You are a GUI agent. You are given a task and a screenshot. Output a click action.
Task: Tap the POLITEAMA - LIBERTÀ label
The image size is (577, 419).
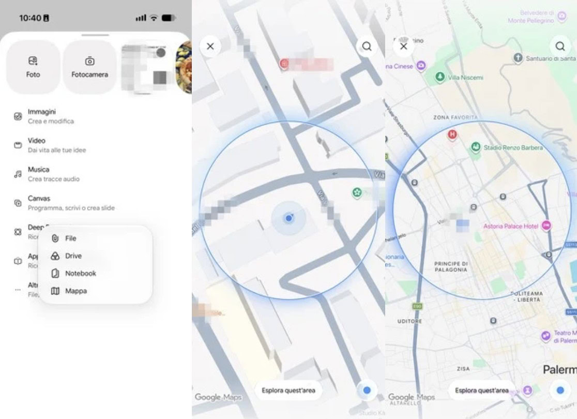(x=527, y=296)
